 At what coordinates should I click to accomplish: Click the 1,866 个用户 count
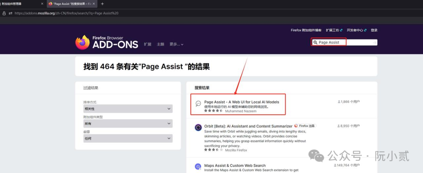coord(349,102)
